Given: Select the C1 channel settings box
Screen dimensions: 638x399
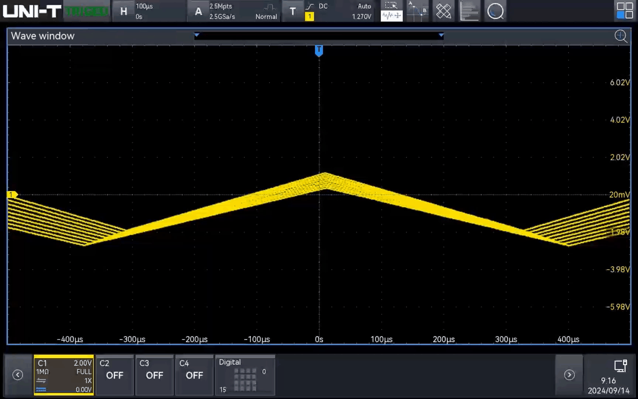Looking at the screenshot, I should (x=64, y=375).
